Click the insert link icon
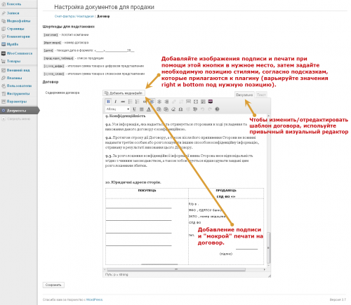 pyautogui.click(x=174, y=102)
